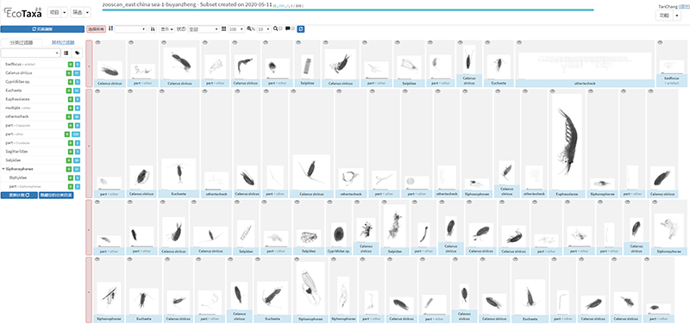Click the blue refresh button above filter tabs
This screenshot has width=690, height=324.
42,29
